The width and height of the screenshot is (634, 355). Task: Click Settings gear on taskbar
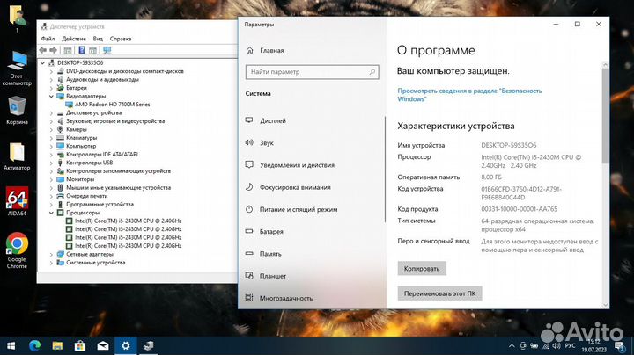[125, 345]
